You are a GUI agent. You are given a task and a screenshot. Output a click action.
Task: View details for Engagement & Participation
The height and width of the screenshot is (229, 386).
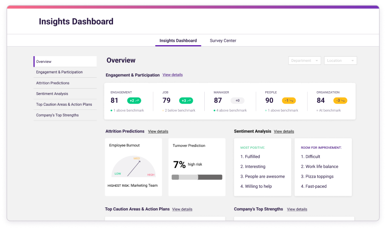[173, 75]
